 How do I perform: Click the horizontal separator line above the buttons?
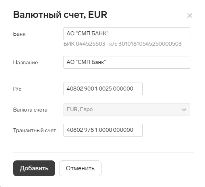coord(103,152)
